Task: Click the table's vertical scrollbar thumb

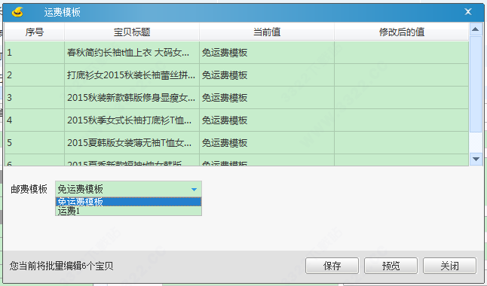Action: pos(476,84)
